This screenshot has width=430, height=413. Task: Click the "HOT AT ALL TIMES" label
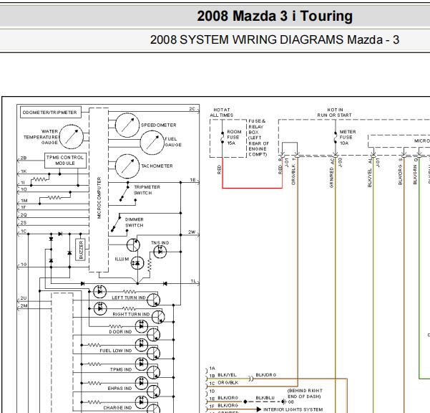coord(222,113)
